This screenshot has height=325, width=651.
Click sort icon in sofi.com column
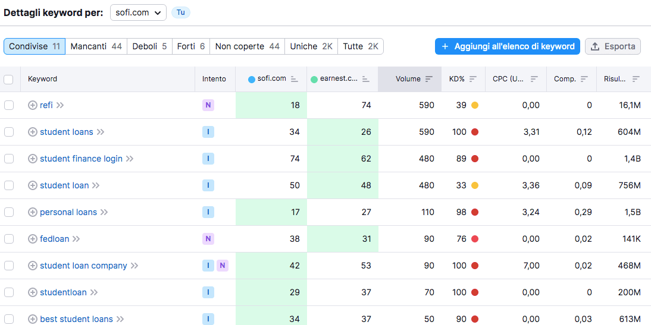pyautogui.click(x=294, y=79)
